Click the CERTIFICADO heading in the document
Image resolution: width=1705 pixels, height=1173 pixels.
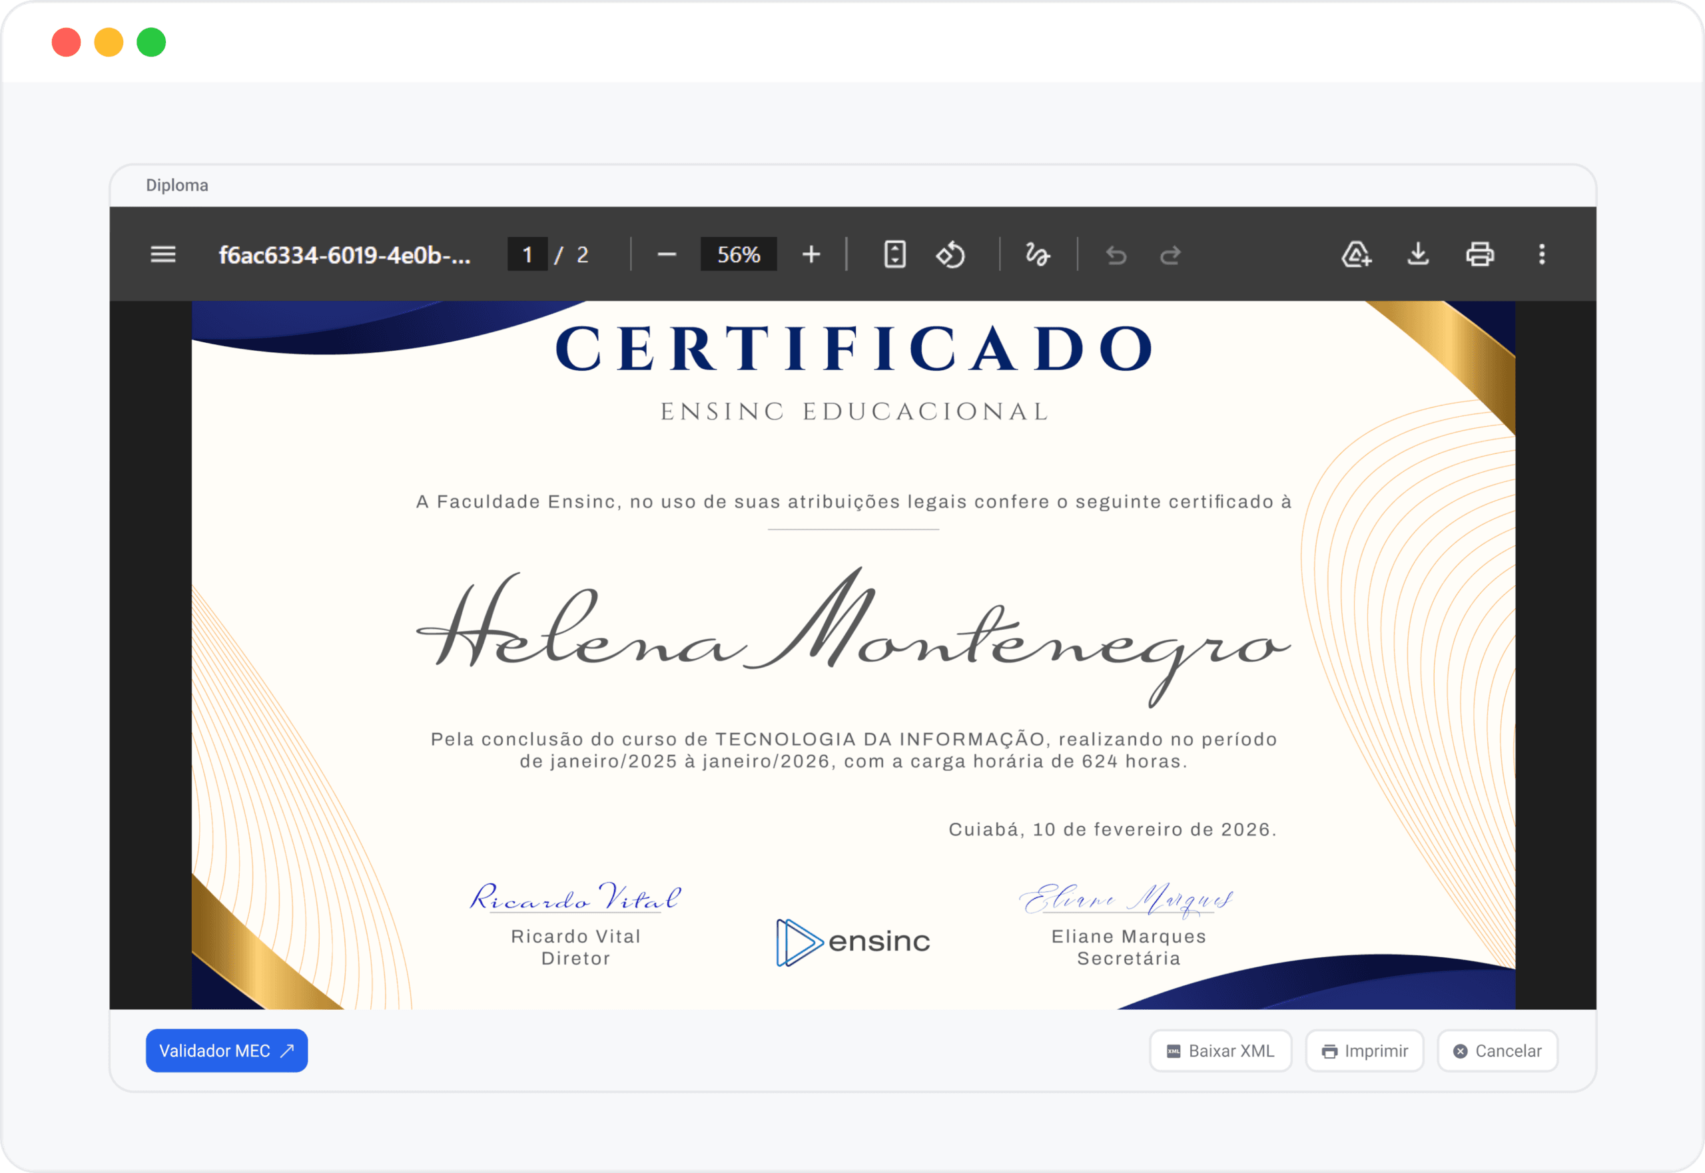point(854,349)
